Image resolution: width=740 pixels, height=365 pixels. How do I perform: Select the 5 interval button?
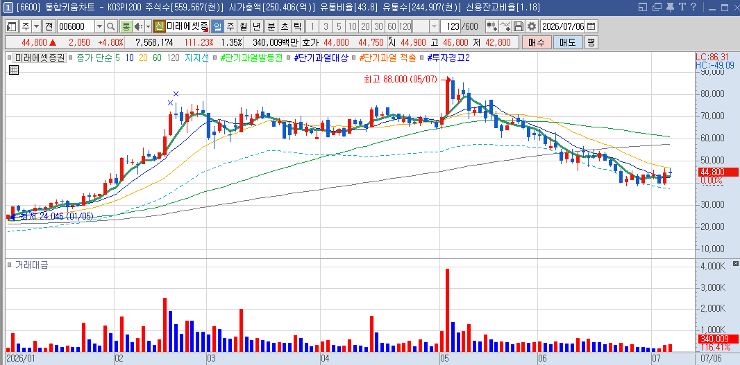[x=339, y=26]
